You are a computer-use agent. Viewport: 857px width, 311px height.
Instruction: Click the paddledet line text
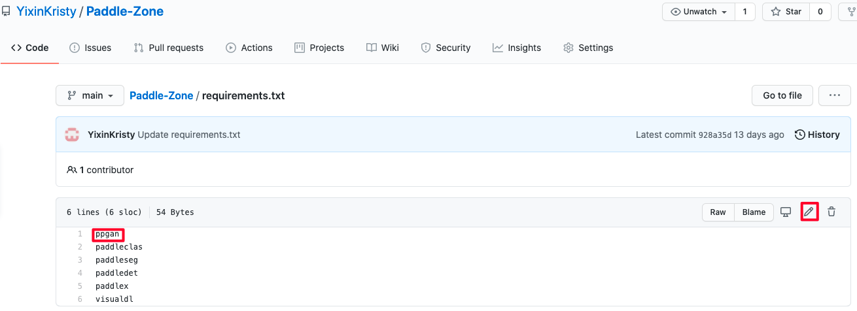point(116,273)
